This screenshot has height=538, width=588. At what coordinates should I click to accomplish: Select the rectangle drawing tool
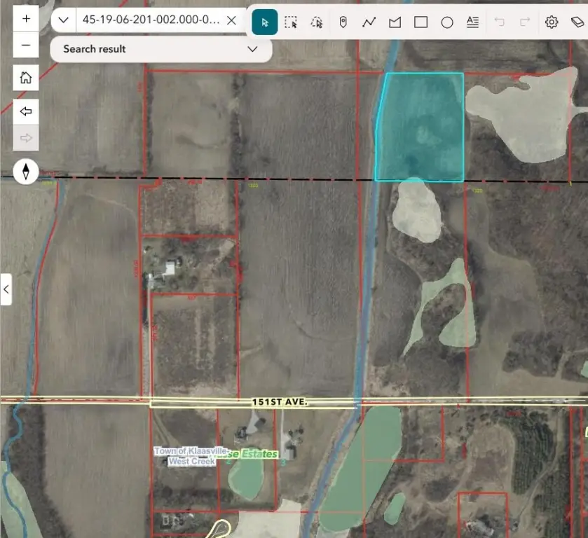[421, 22]
